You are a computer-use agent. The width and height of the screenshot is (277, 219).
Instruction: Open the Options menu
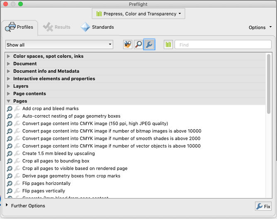click(260, 27)
